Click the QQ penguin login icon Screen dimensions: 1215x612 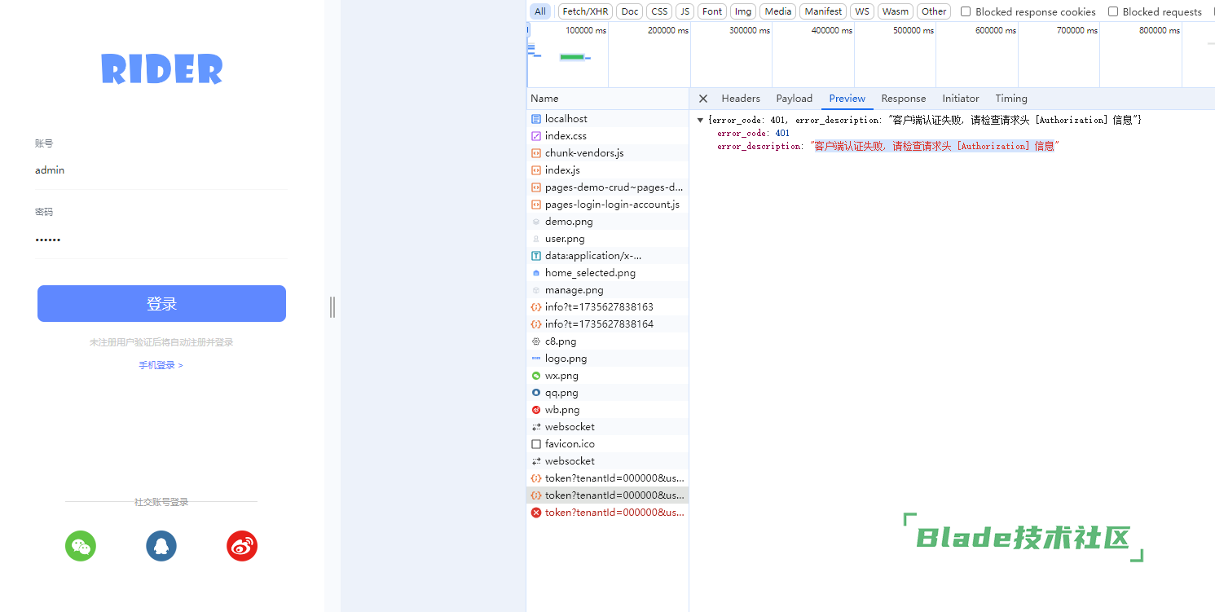[161, 546]
